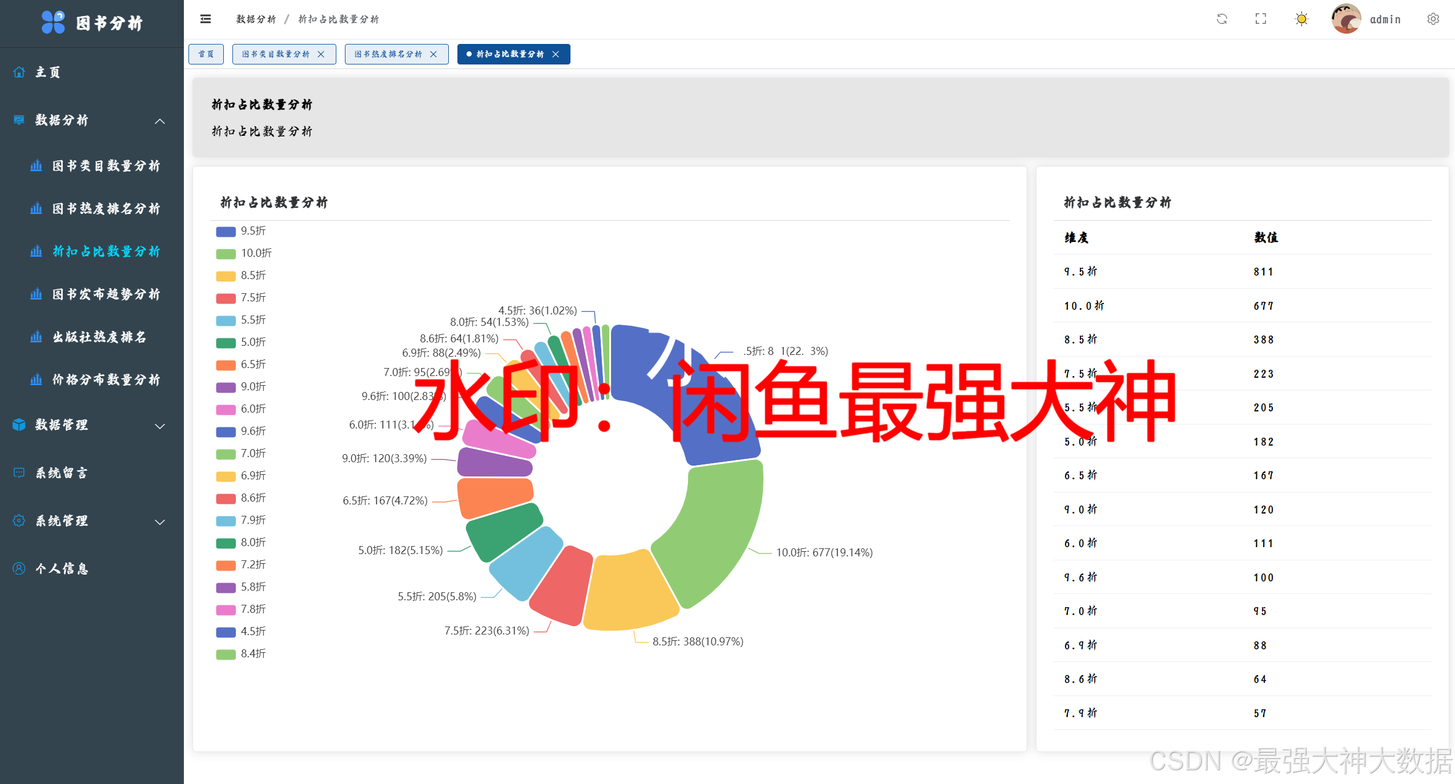This screenshot has width=1455, height=784.
Task: Switch to the 图书类目数量分析 tab
Action: [x=276, y=54]
